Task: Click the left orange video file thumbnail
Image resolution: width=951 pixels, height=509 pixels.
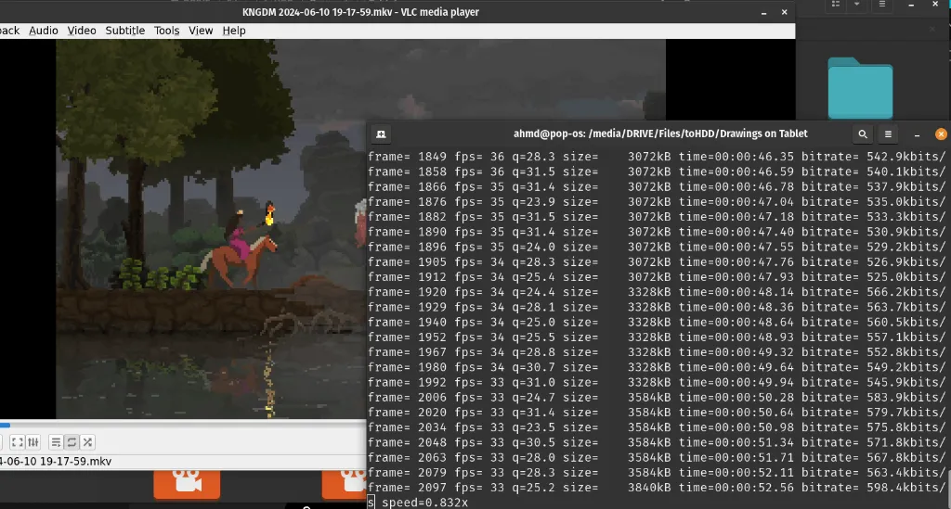Action: 187,484
